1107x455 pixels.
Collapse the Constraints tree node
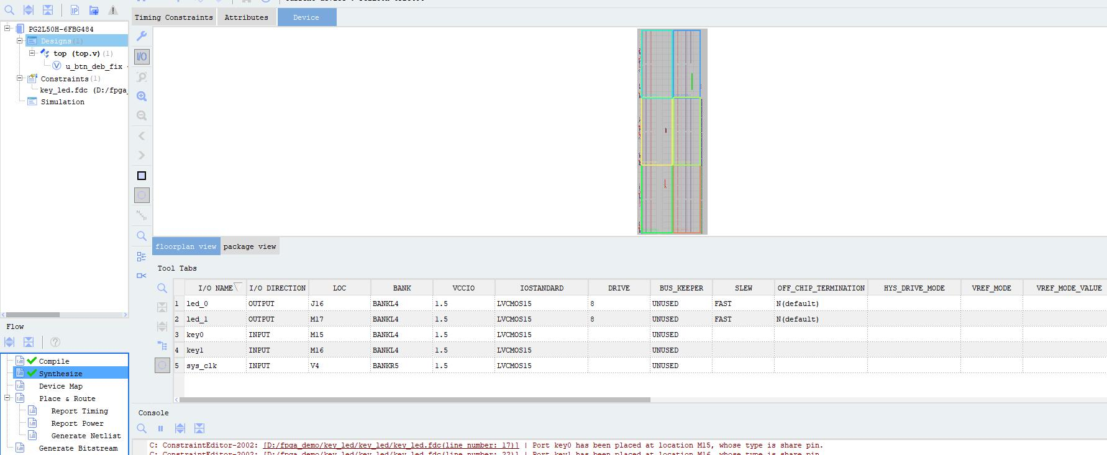pyautogui.click(x=19, y=79)
